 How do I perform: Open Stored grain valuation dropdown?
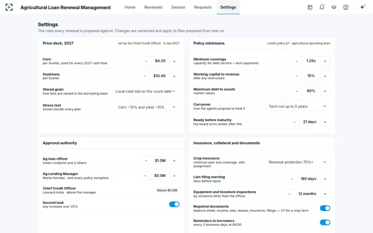[146, 91]
